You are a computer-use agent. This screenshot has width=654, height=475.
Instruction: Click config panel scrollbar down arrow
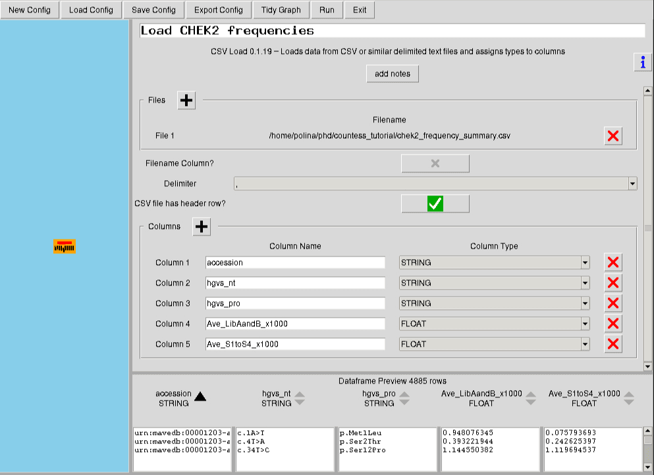click(648, 366)
